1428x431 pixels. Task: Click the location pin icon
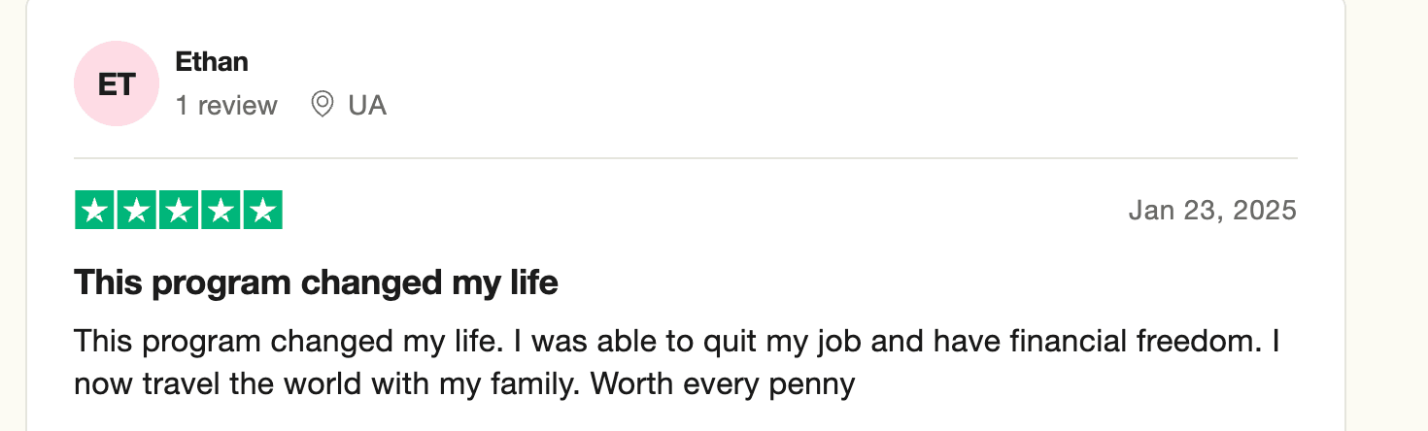coord(322,104)
